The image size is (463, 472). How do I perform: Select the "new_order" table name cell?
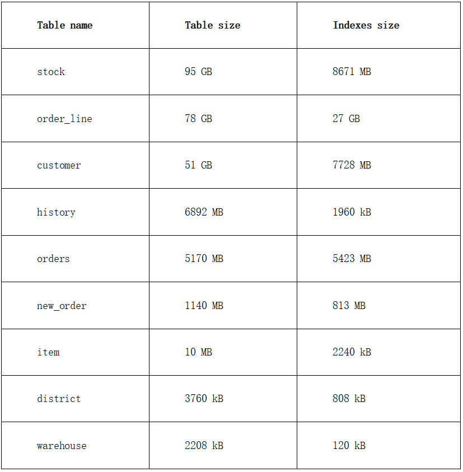(62, 306)
